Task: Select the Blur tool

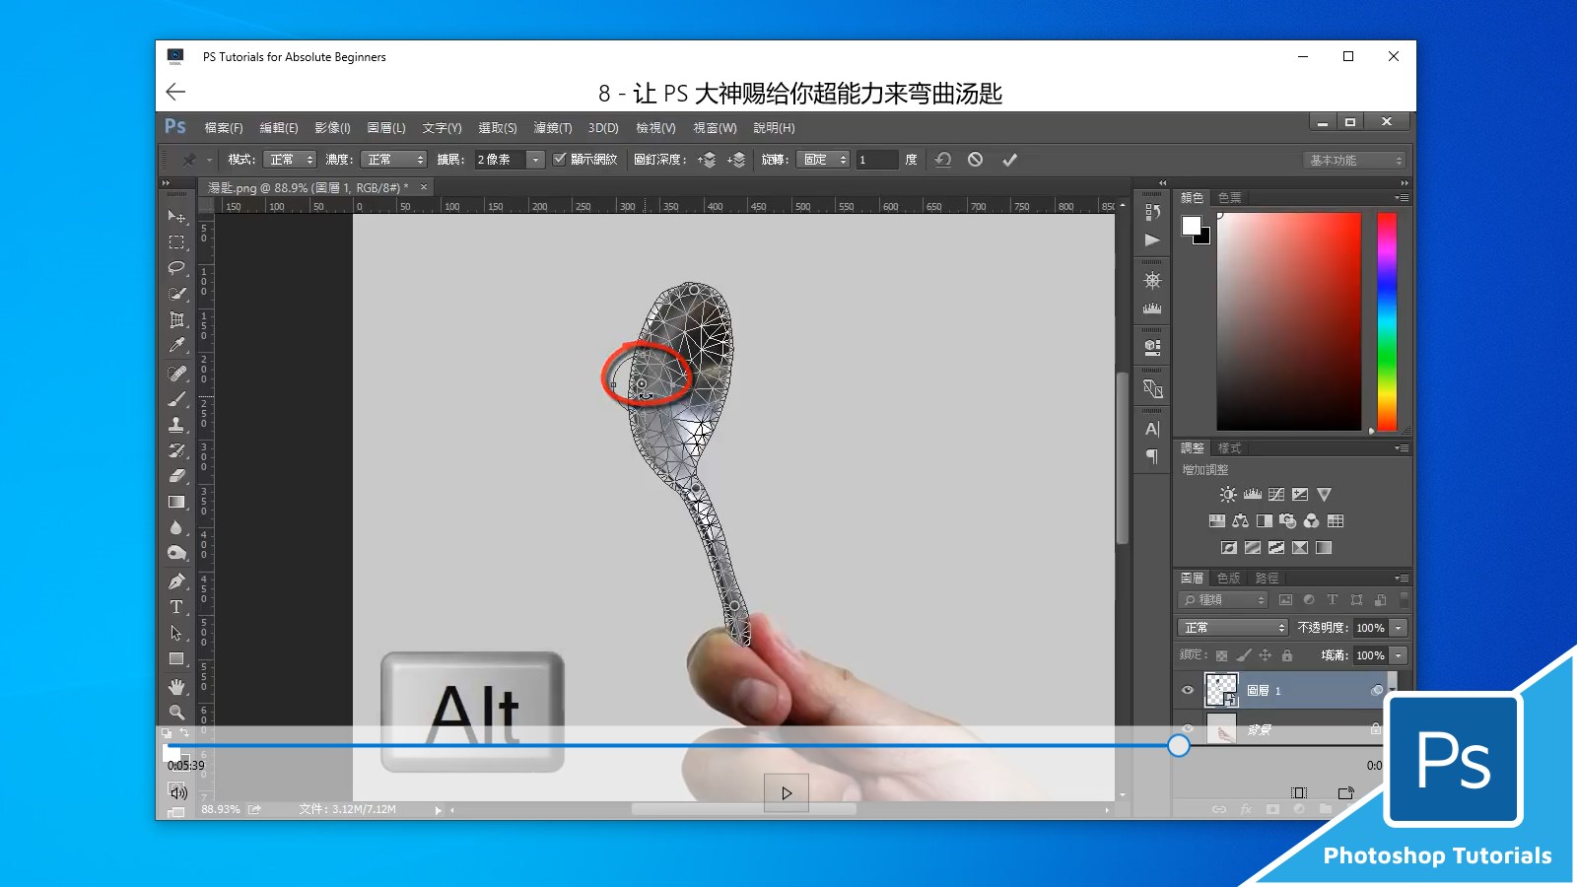Action: click(176, 528)
